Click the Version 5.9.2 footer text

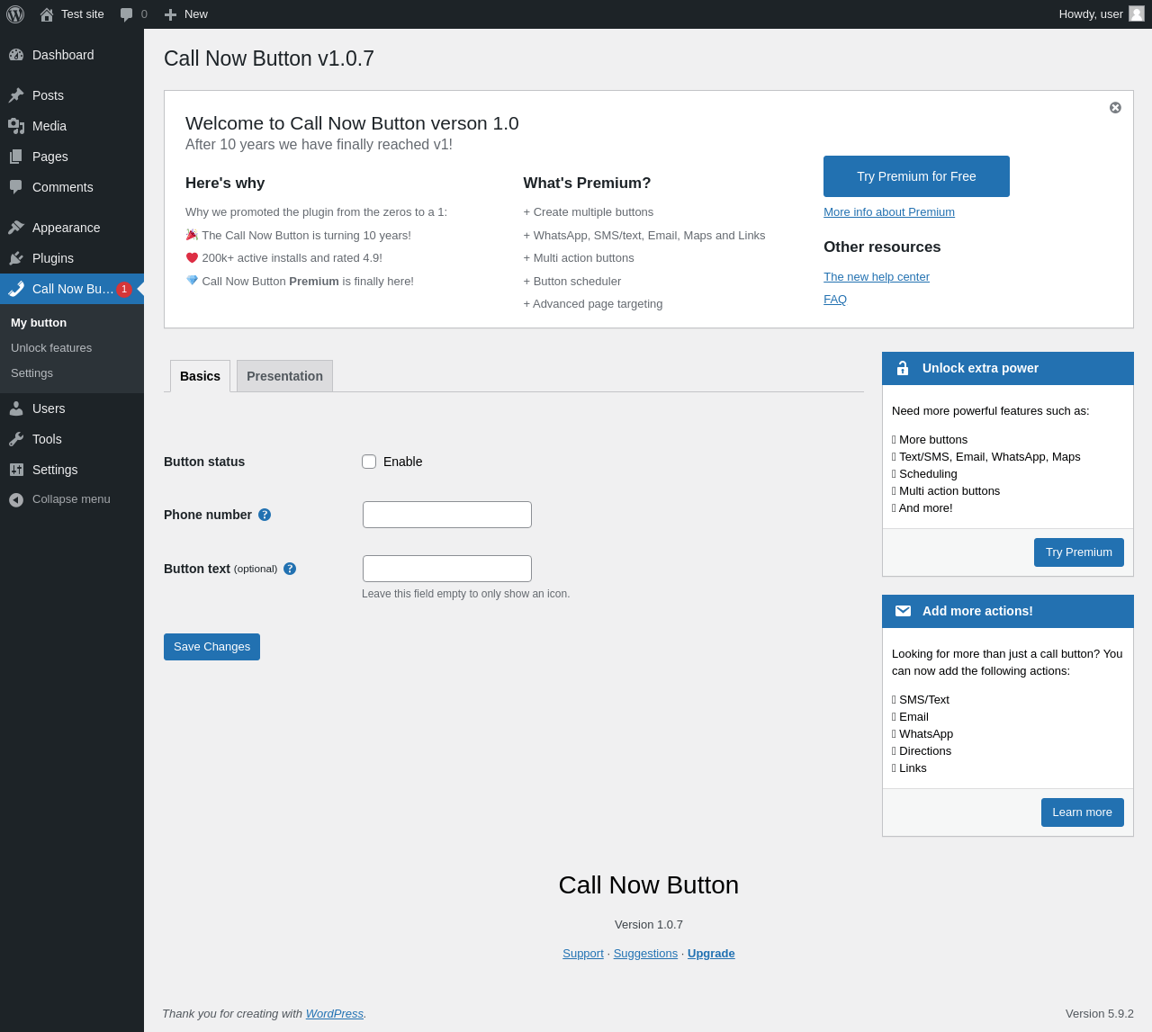(x=1100, y=1014)
